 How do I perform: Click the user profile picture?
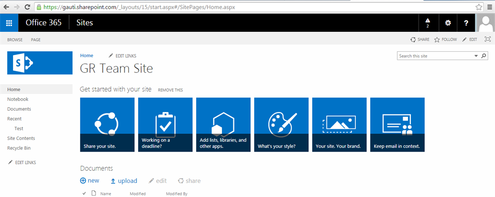(x=485, y=23)
